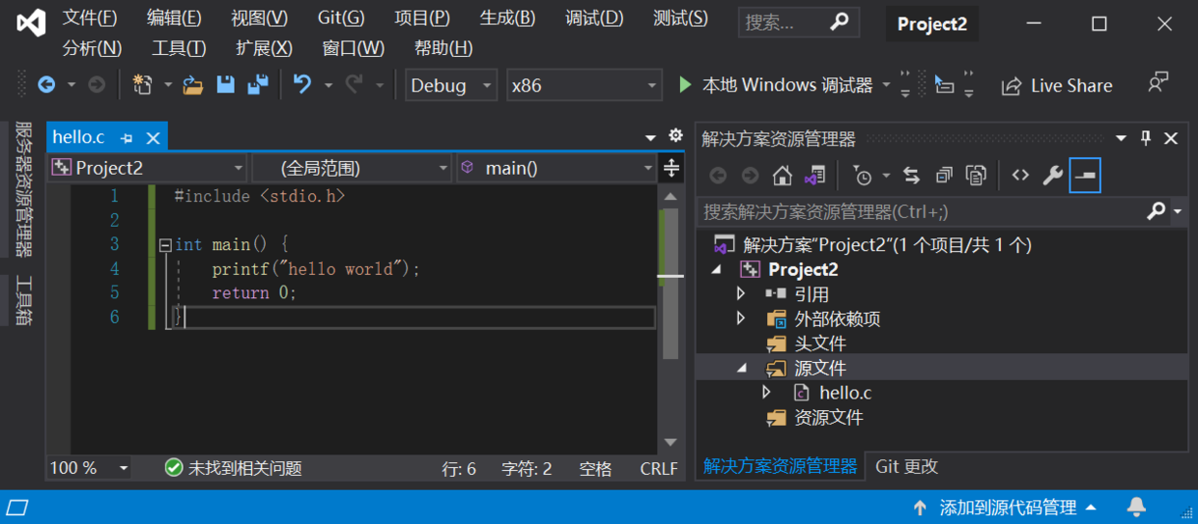The width and height of the screenshot is (1198, 524).
Task: Click the undo arrow icon
Action: pos(302,85)
